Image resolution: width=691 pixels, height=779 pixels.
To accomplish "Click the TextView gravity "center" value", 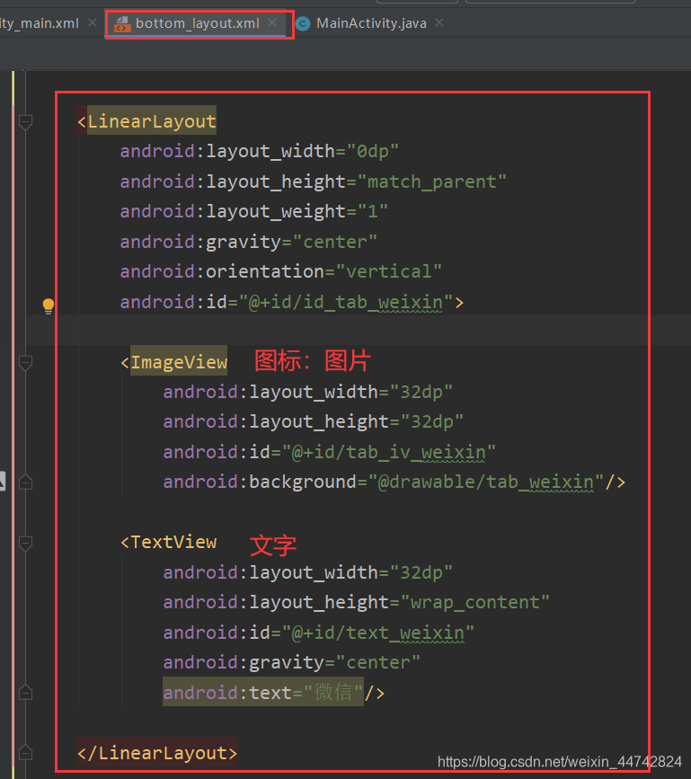I will tap(378, 662).
